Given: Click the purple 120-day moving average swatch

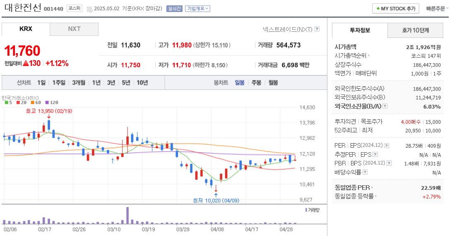Looking at the screenshot, I should pyautogui.click(x=47, y=102).
